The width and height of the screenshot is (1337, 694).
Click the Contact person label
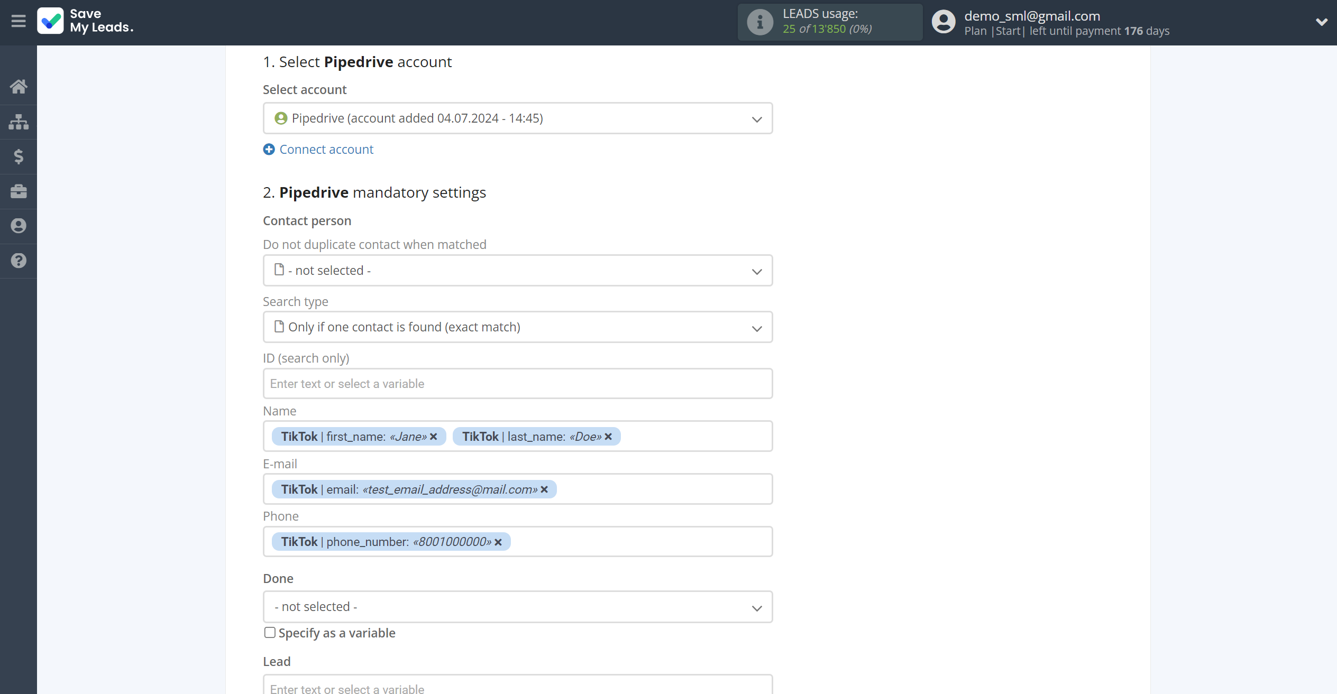pos(307,221)
